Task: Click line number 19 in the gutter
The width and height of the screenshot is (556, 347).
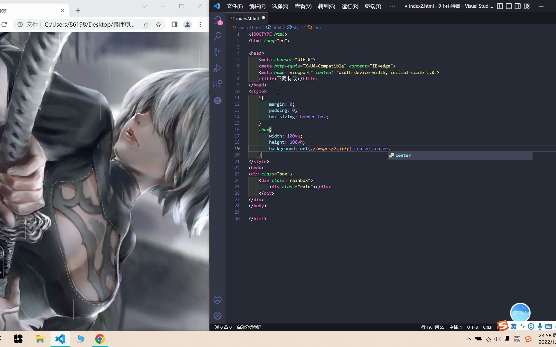Action: (x=237, y=148)
